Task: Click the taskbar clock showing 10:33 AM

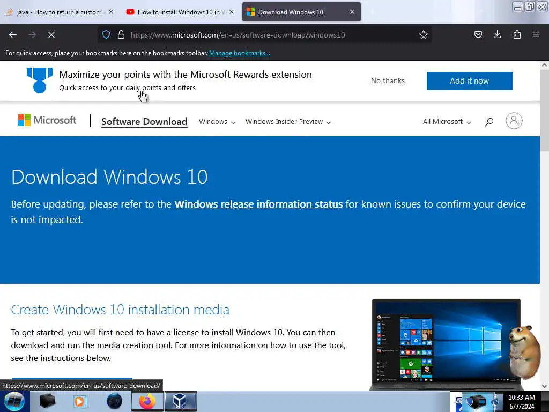Action: point(522,401)
